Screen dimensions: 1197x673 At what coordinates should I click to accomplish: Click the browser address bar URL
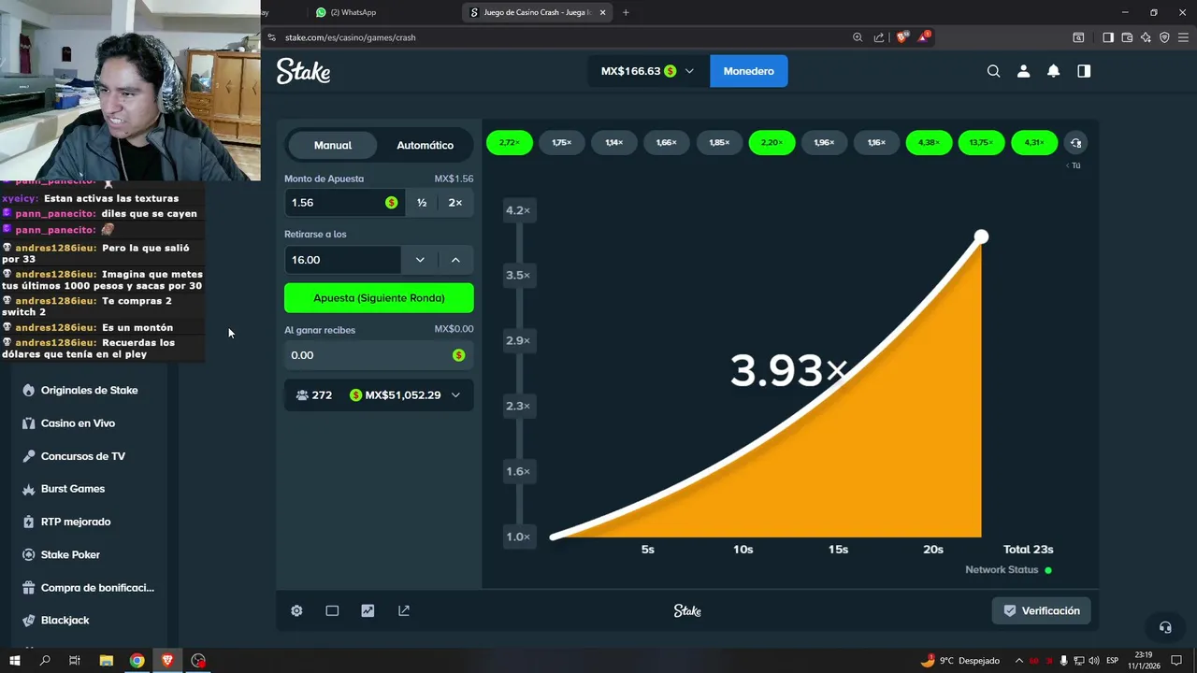pyautogui.click(x=351, y=37)
